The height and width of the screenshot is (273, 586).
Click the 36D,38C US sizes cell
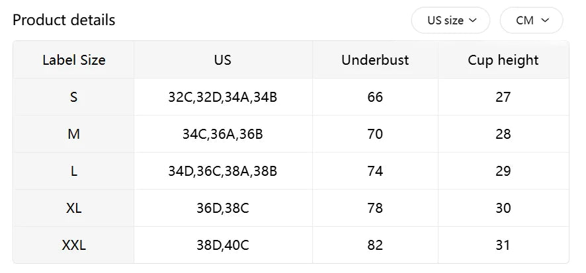pos(223,208)
